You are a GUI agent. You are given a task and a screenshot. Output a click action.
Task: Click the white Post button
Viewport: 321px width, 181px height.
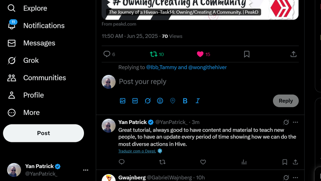(x=43, y=133)
